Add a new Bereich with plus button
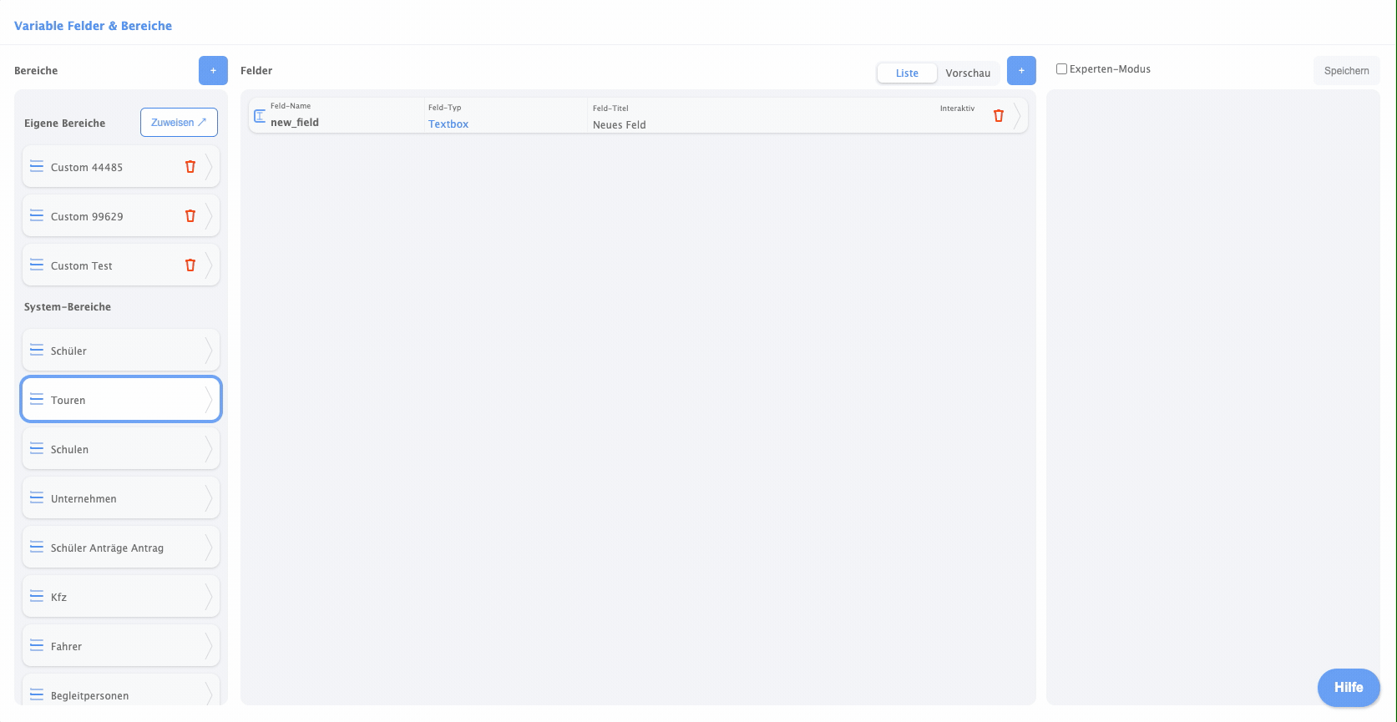 [213, 71]
